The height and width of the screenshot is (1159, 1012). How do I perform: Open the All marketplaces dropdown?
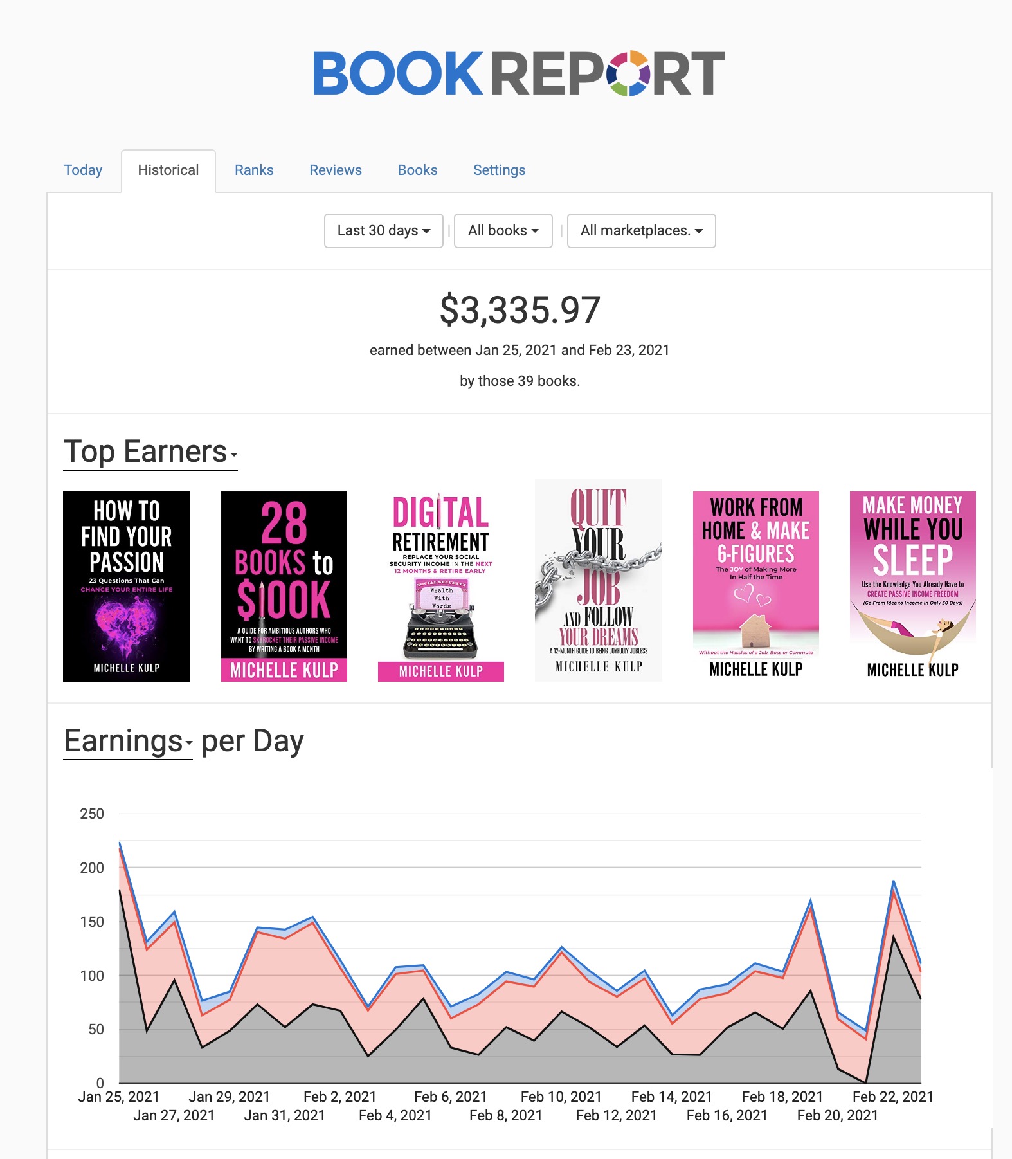click(x=642, y=231)
